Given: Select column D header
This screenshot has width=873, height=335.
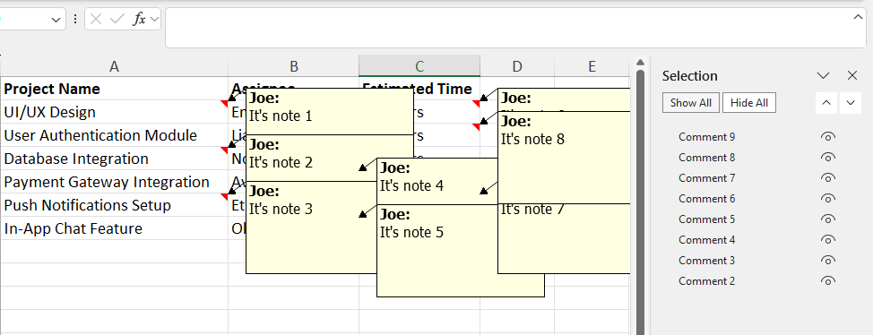Looking at the screenshot, I should (517, 66).
